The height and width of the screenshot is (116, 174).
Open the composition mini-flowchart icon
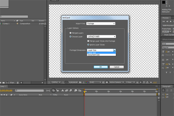click(48, 91)
